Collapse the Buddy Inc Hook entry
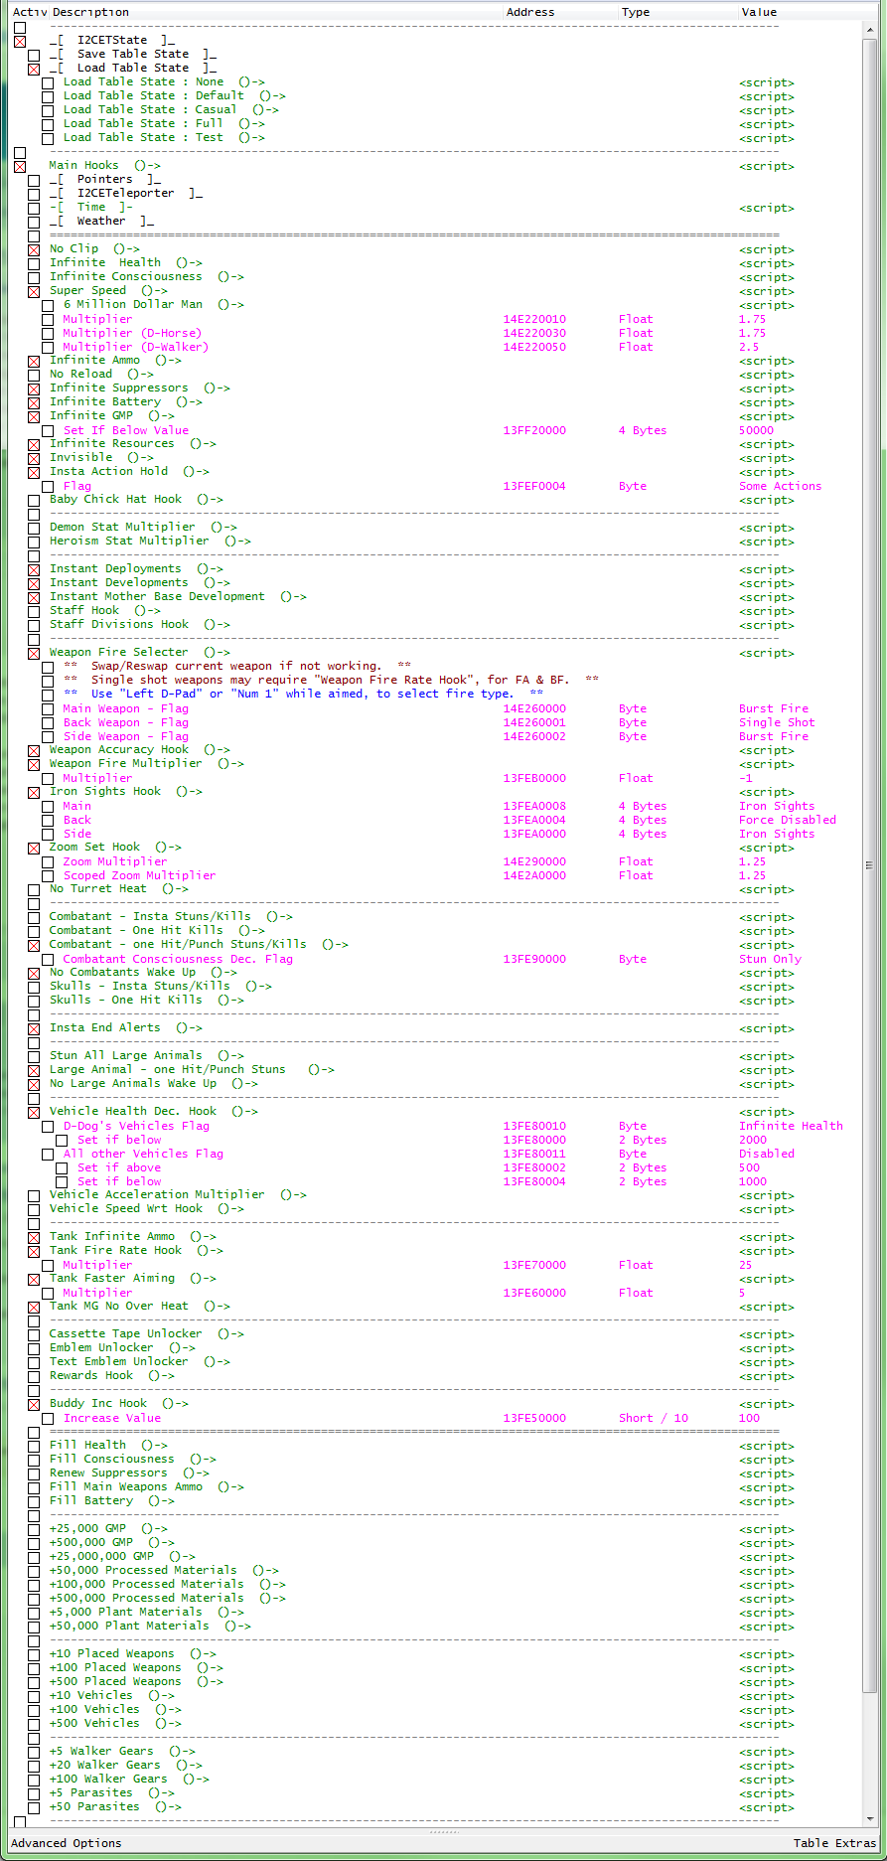 coord(34,1405)
